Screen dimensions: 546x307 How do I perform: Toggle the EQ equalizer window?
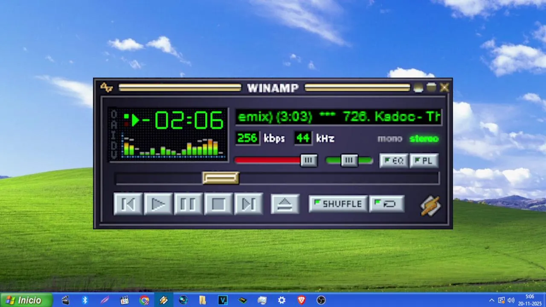pos(394,161)
